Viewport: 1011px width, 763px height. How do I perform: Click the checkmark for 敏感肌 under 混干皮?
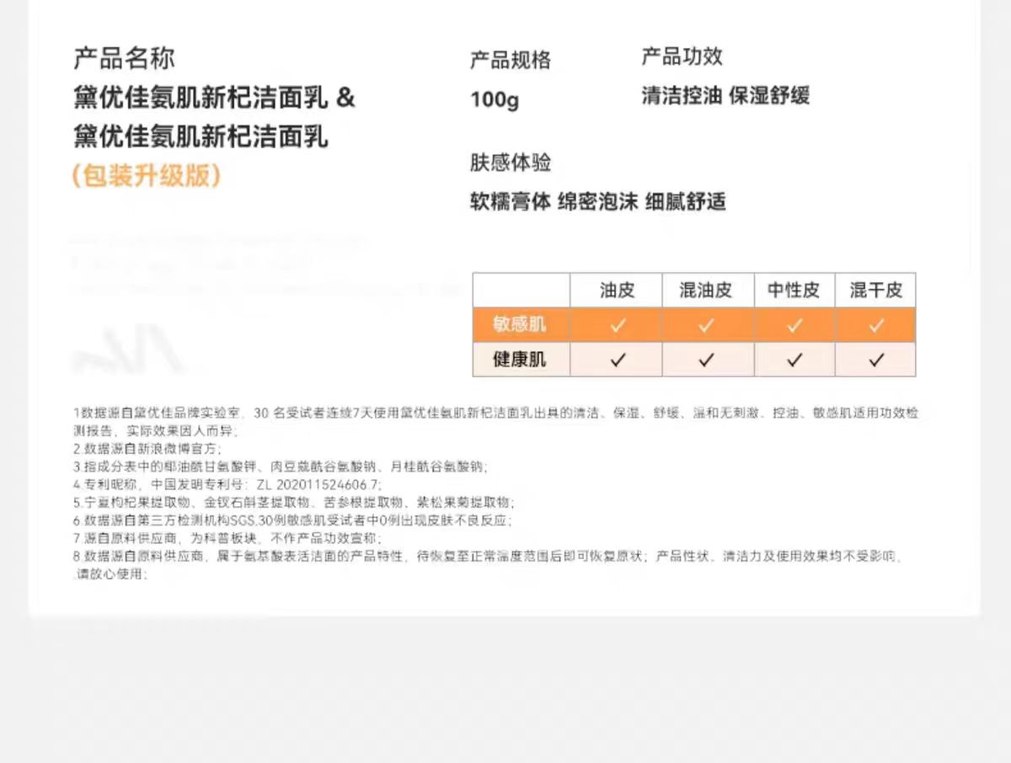point(876,325)
